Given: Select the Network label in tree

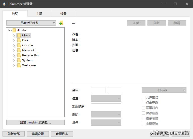Looking at the screenshot, I should (x=28, y=50).
